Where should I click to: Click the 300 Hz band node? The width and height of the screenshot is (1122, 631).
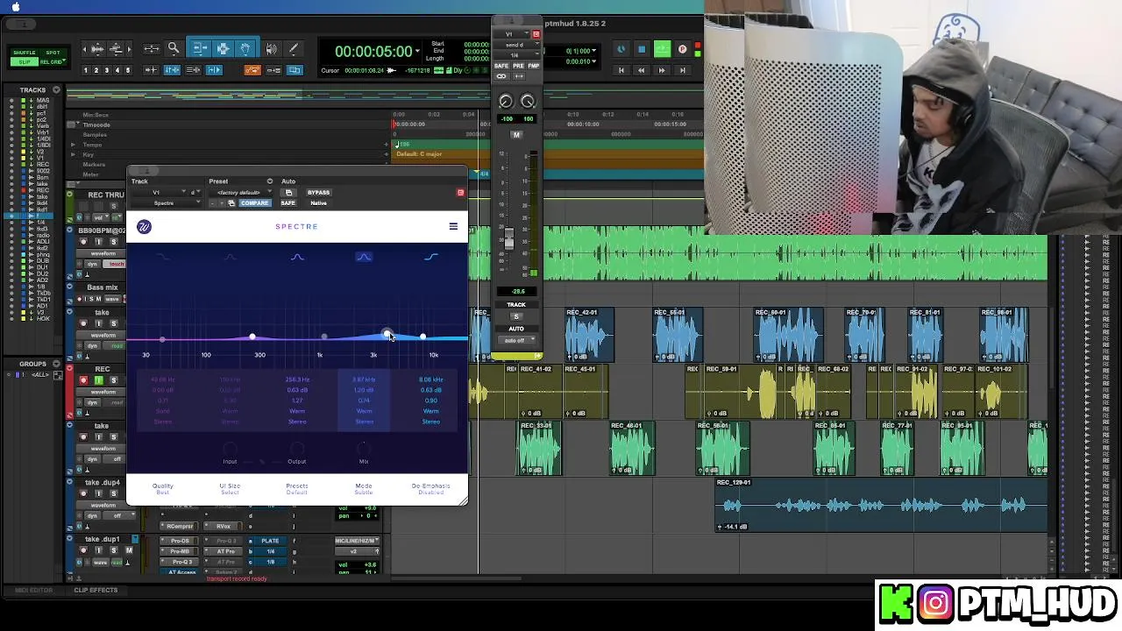tap(252, 337)
